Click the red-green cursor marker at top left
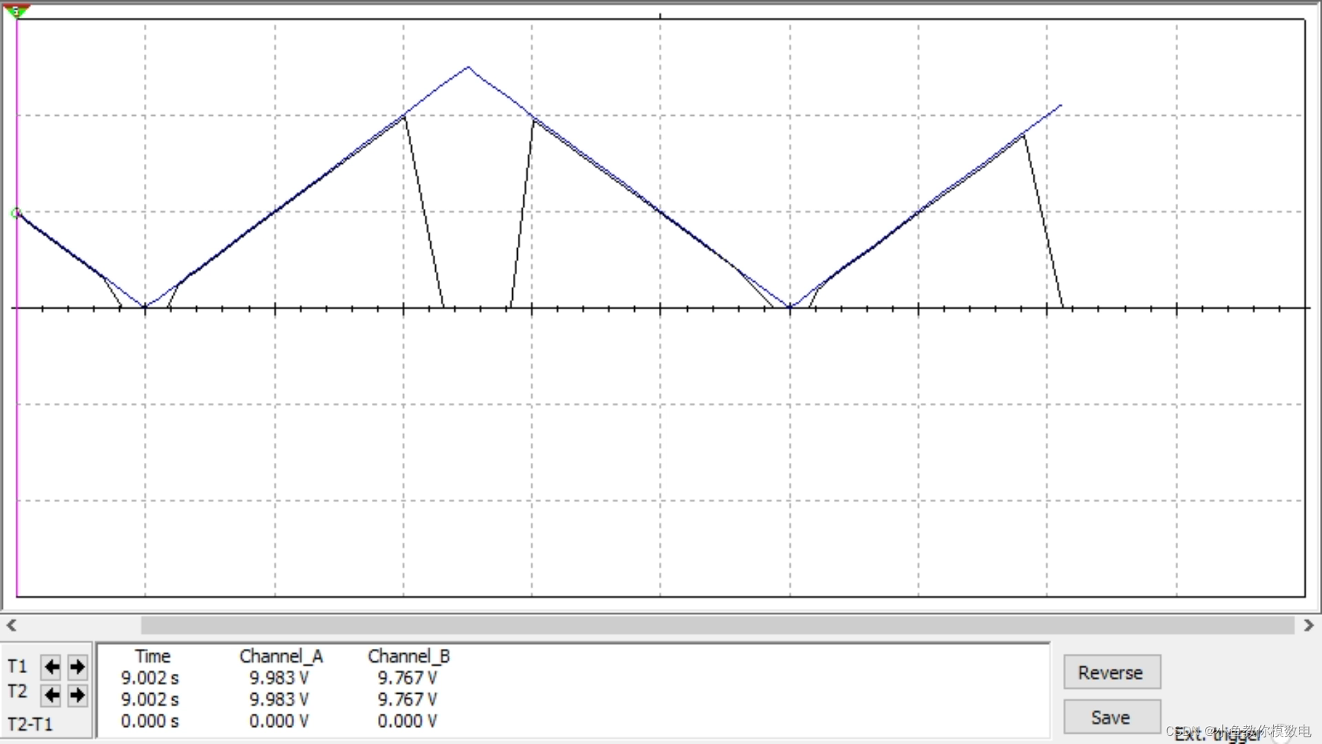Image resolution: width=1322 pixels, height=744 pixels. (x=16, y=11)
